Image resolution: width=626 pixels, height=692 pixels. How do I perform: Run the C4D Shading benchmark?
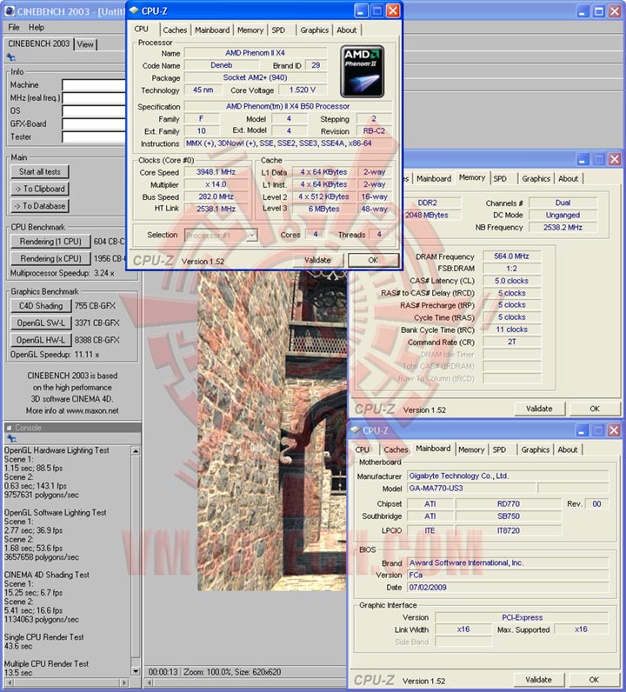click(41, 306)
